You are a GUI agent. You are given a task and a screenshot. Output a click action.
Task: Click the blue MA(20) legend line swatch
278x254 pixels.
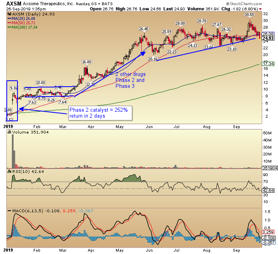click(x=10, y=18)
